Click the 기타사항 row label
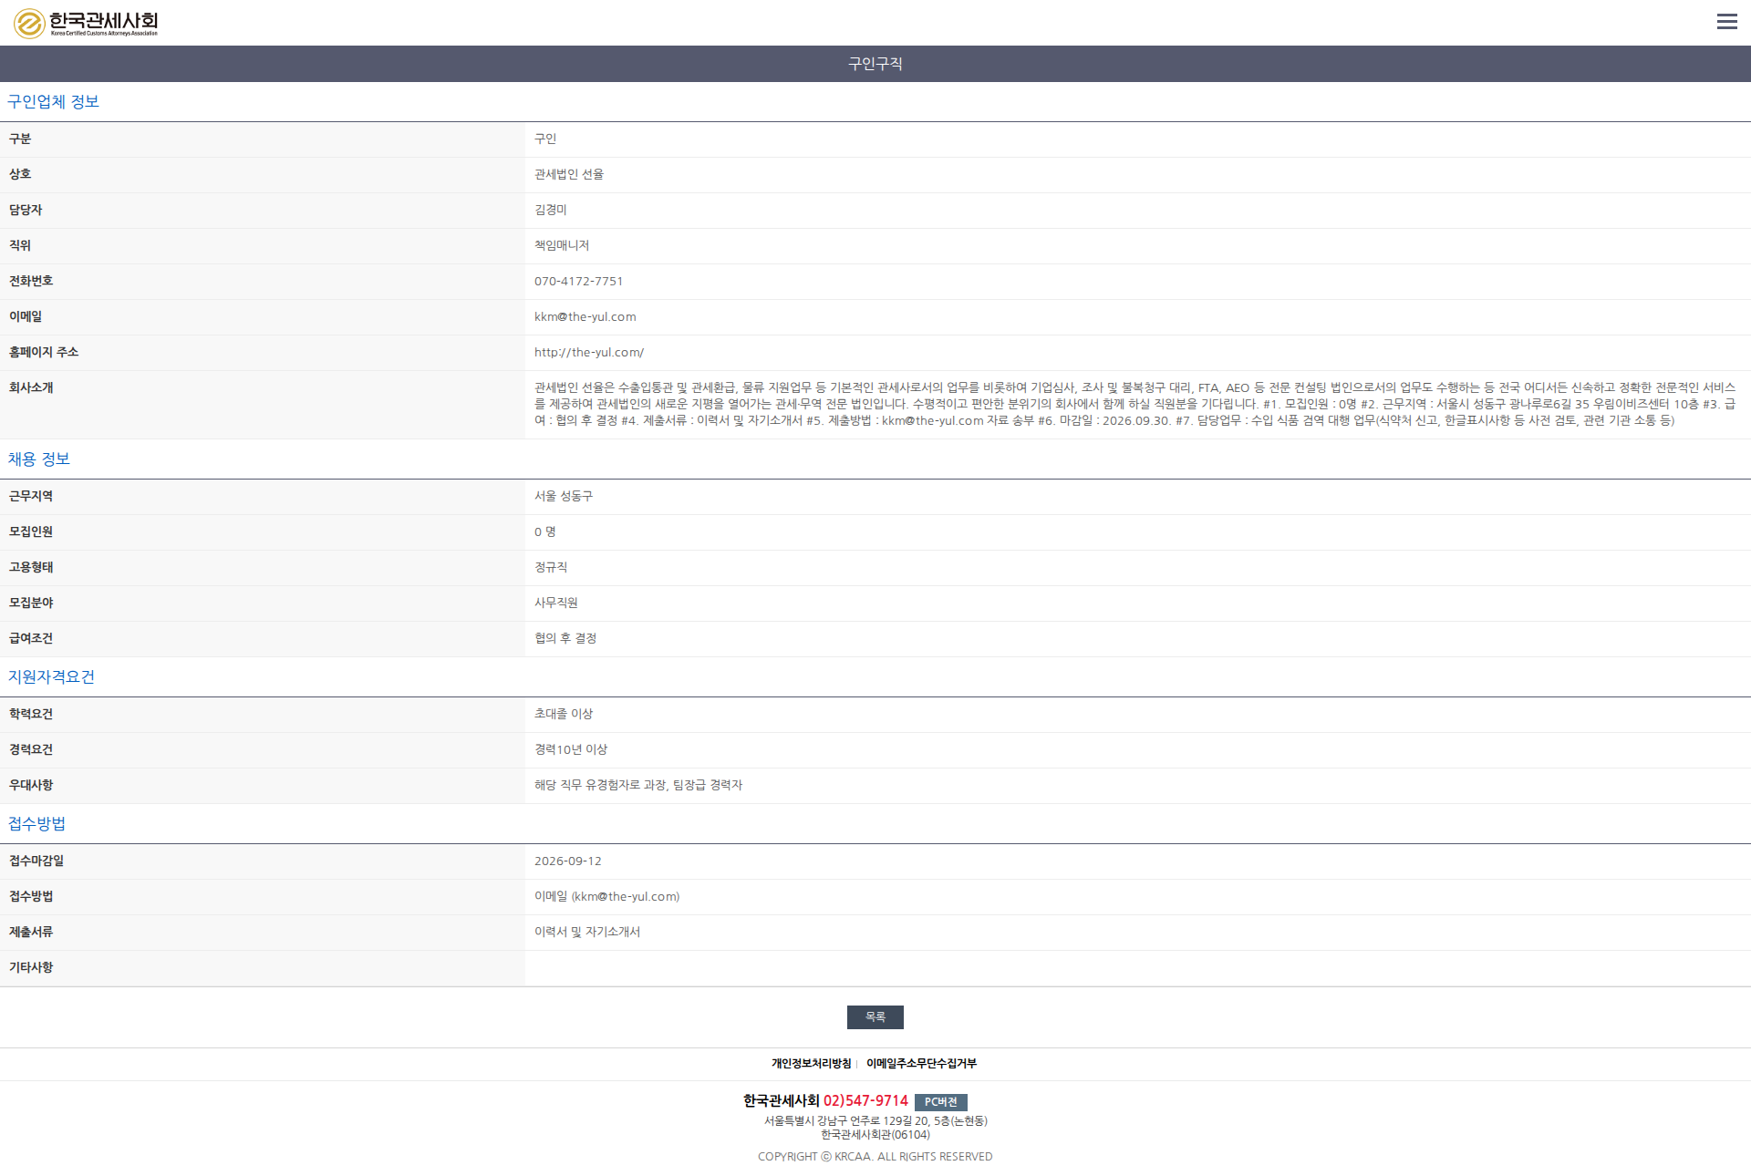Image resolution: width=1751 pixels, height=1176 pixels. [31, 968]
